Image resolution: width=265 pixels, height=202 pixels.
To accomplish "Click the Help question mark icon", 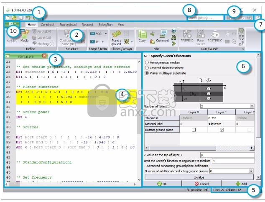I will pyautogui.click(x=258, y=18).
